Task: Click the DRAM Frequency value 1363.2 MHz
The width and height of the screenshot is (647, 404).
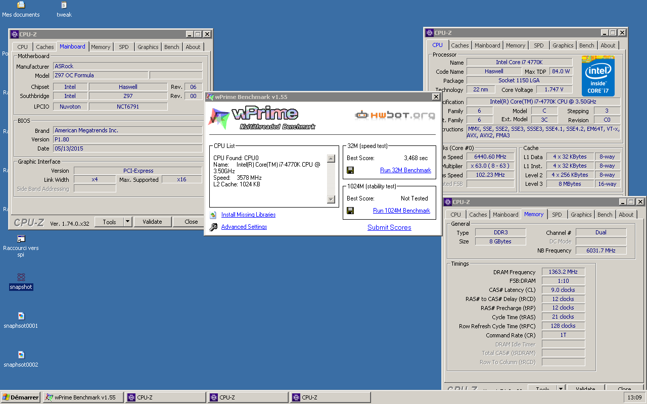Action: (564, 272)
